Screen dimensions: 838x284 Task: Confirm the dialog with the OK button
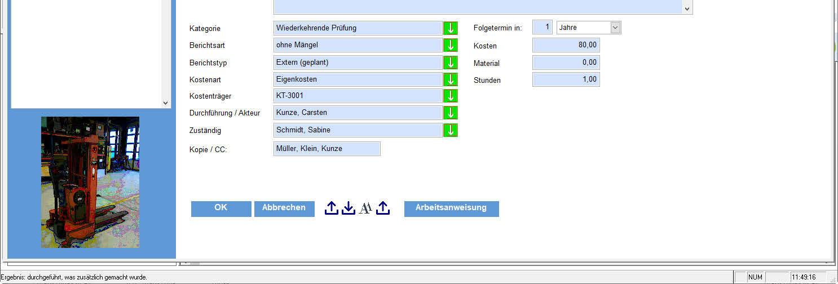pyautogui.click(x=221, y=208)
